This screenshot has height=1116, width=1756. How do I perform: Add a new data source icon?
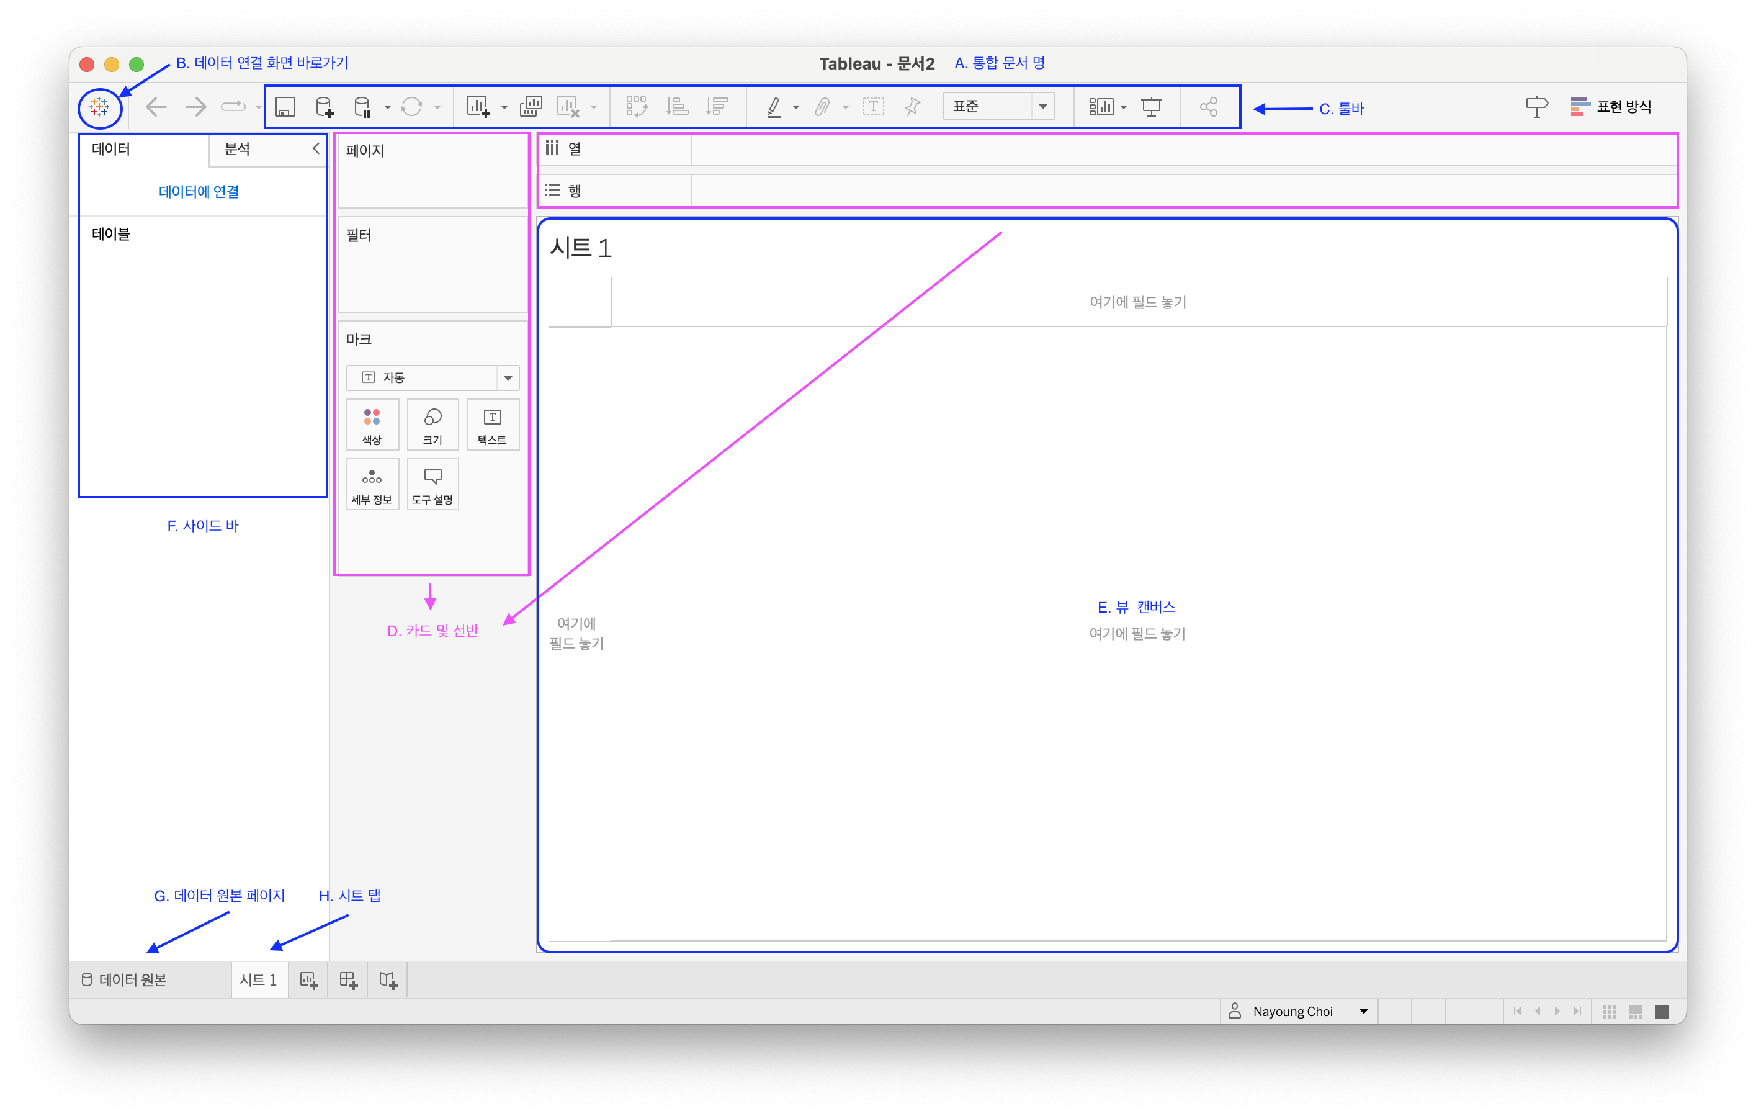click(x=325, y=107)
